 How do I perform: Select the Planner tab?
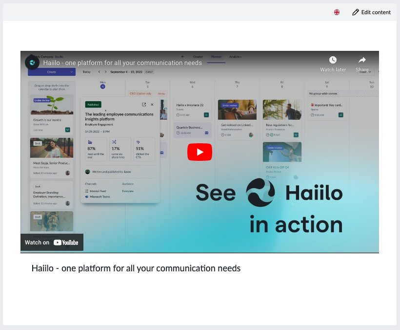216,57
